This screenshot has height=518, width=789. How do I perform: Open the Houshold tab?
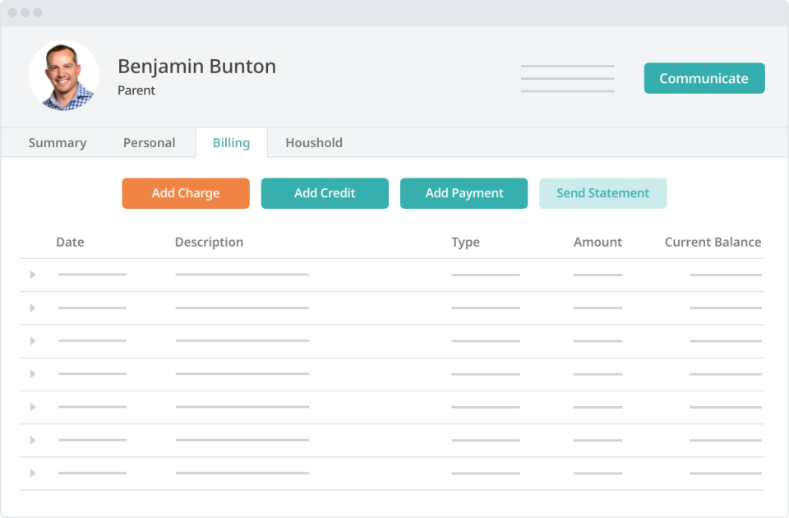pos(314,142)
